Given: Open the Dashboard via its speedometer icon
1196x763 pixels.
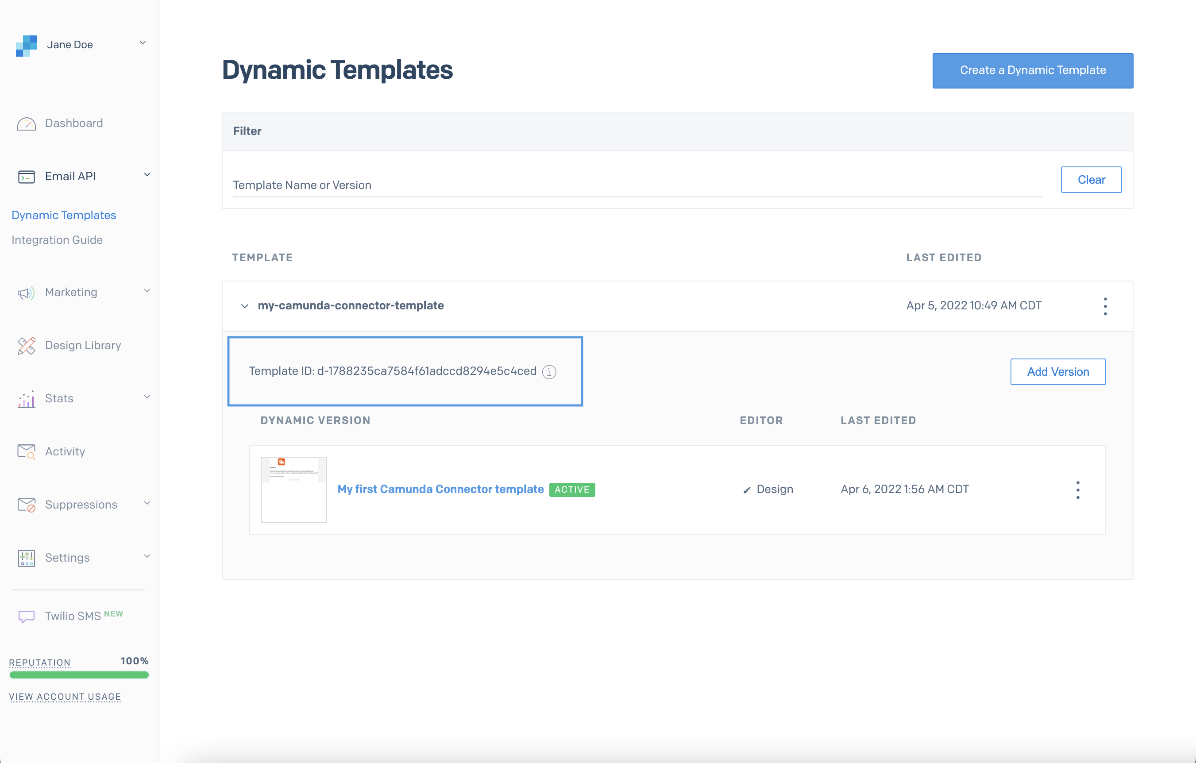Looking at the screenshot, I should tap(26, 123).
